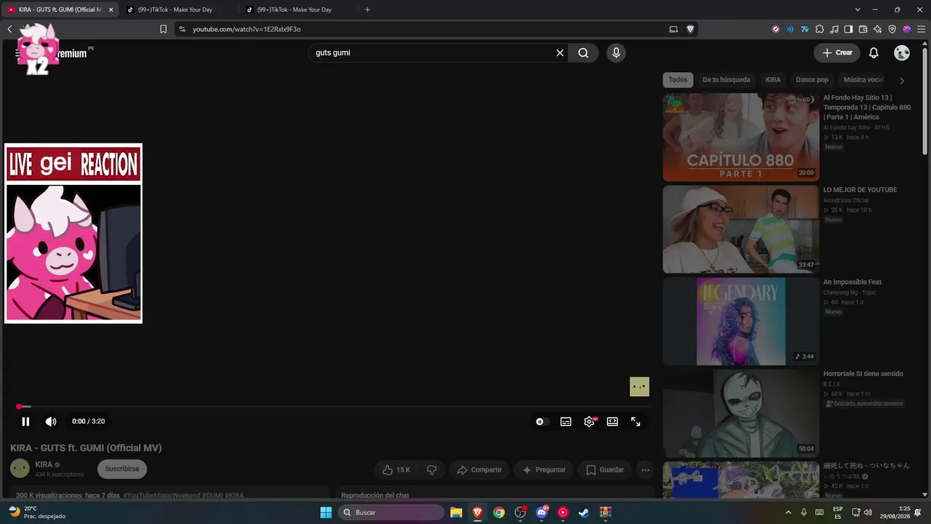931x524 pixels.
Task: Open File Explorer from the taskbar
Action: 456,512
